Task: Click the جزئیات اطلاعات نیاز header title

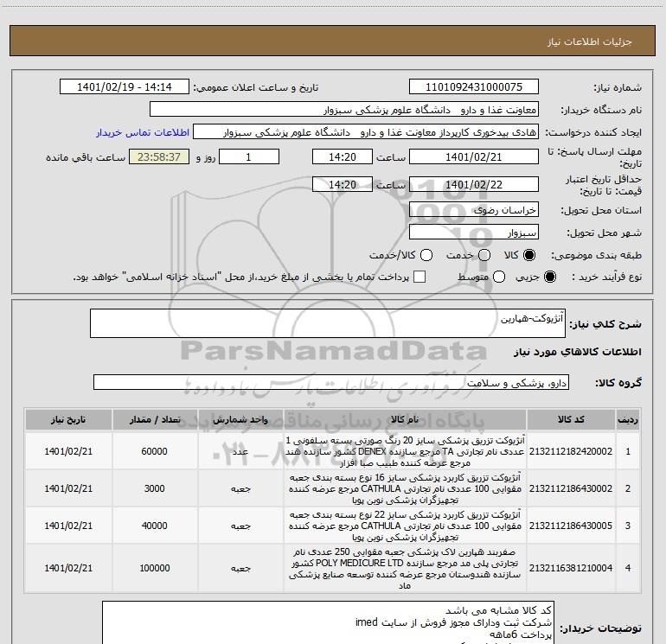Action: (590, 41)
